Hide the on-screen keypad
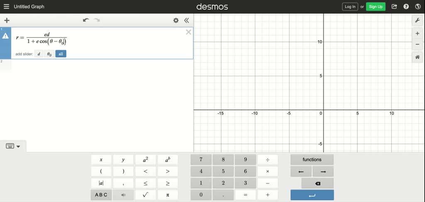 [13, 146]
